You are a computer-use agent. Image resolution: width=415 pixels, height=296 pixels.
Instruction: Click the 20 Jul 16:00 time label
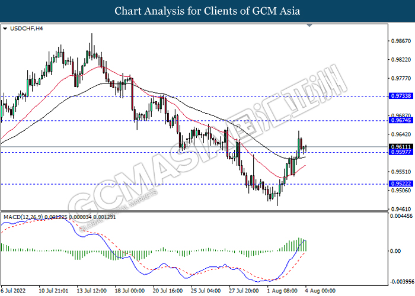[168, 291]
